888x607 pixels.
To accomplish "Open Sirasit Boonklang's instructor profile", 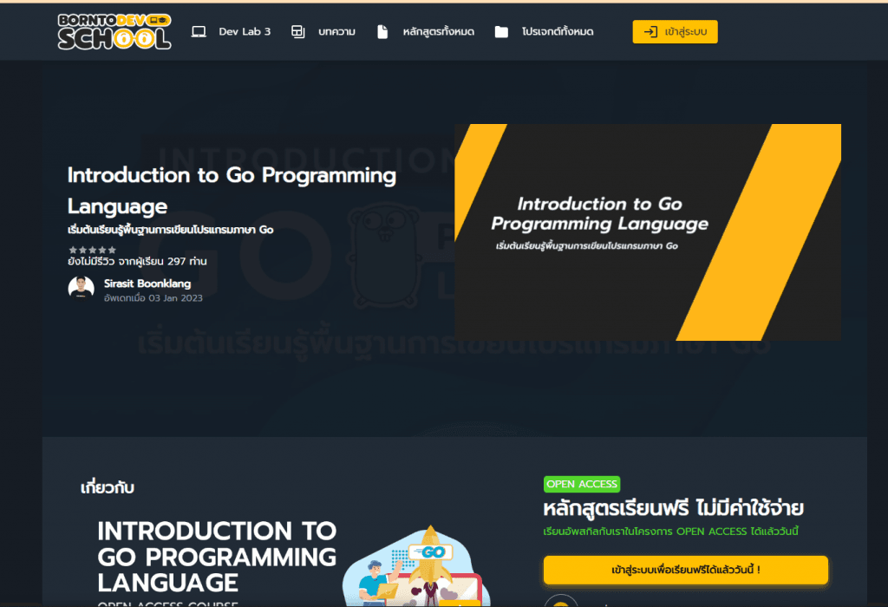I will (147, 283).
